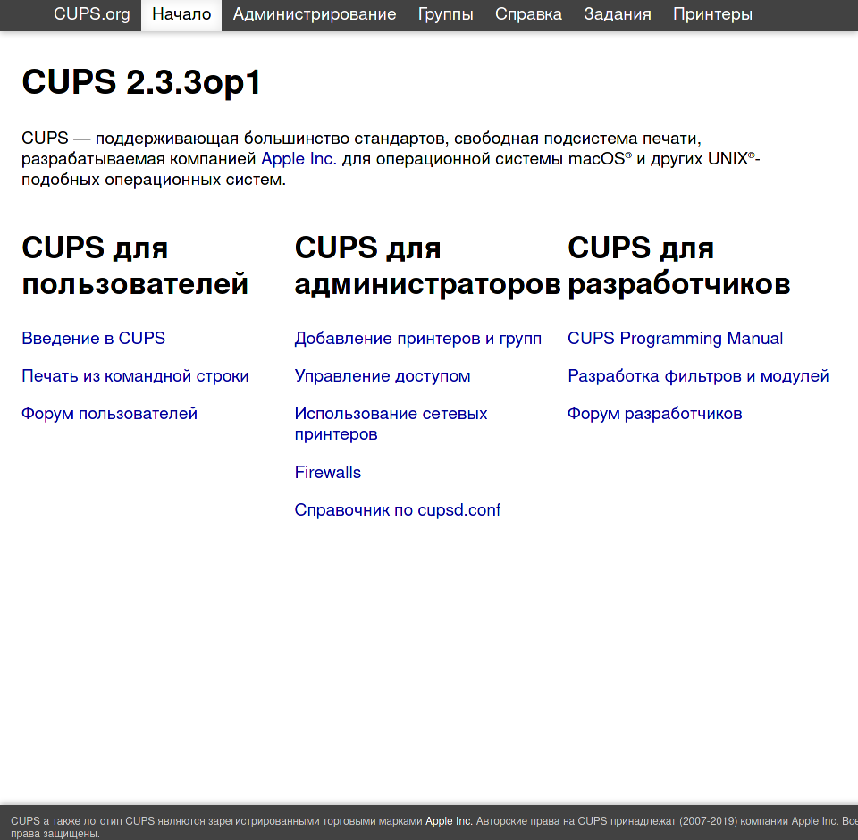Open CUPS Programming Manual link
The width and height of the screenshot is (858, 840).
pos(675,338)
